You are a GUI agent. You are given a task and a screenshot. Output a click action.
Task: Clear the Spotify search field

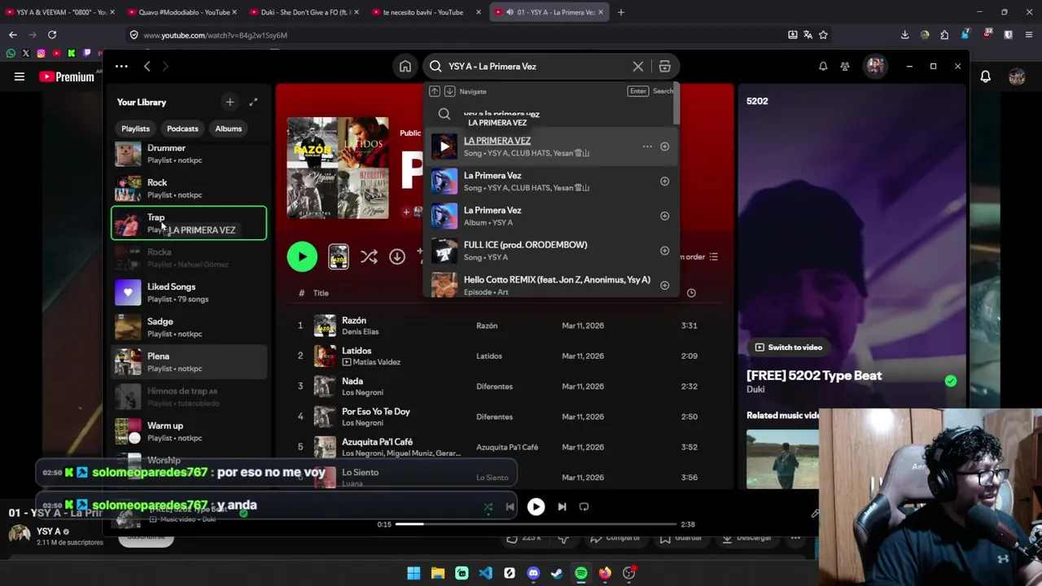(x=638, y=67)
